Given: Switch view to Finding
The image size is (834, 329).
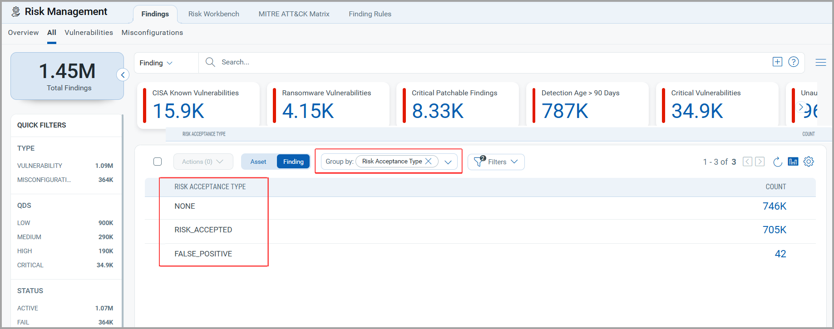Looking at the screenshot, I should point(293,162).
